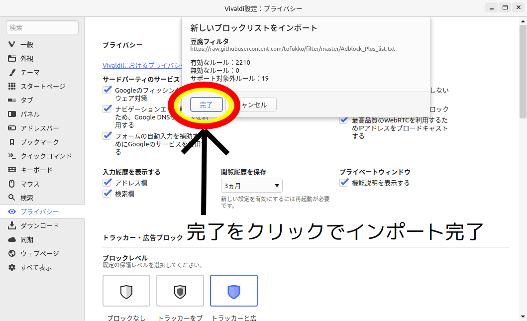Click the vertical scrollbar on the right
Image resolution: width=527 pixels, height=321 pixels.
pyautogui.click(x=523, y=70)
